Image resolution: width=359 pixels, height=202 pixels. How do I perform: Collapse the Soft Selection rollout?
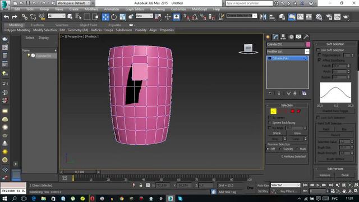point(335,44)
